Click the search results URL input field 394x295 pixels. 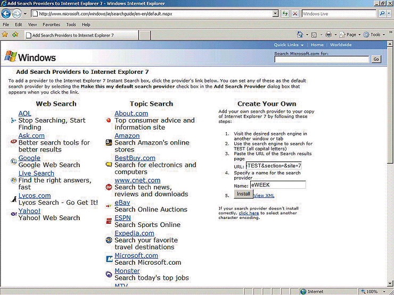click(274, 166)
